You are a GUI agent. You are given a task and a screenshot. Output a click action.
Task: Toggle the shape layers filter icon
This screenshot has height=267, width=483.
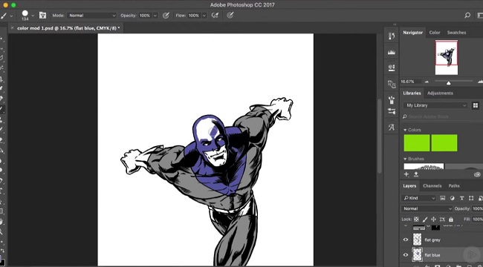(x=471, y=198)
